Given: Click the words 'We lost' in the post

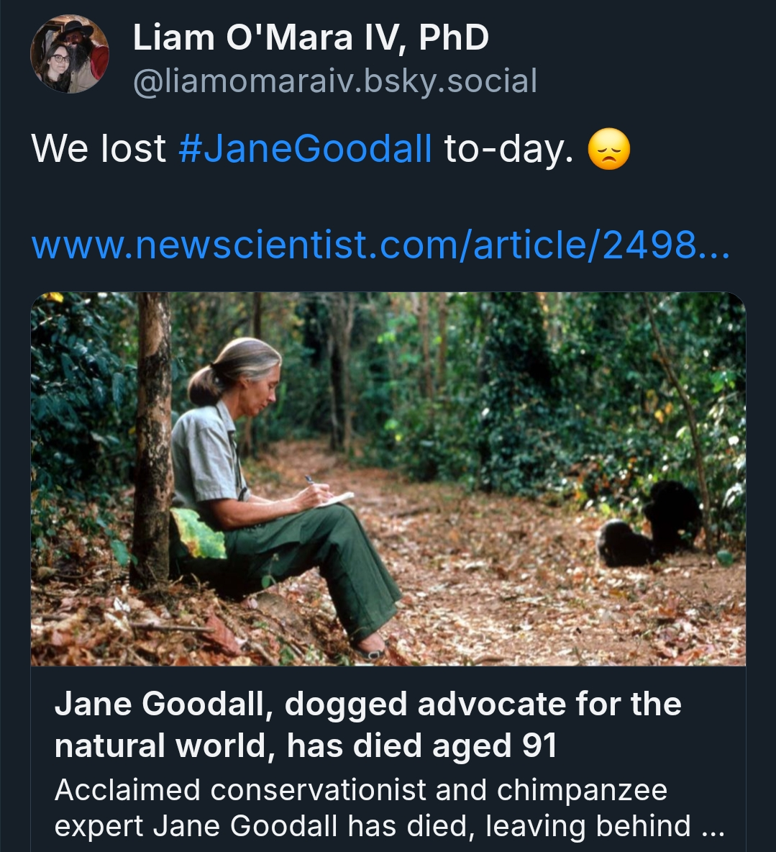Looking at the screenshot, I should click(x=99, y=149).
